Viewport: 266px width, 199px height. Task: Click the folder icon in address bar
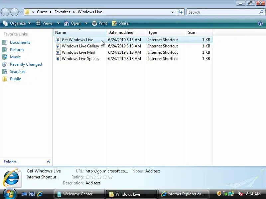click(x=27, y=12)
